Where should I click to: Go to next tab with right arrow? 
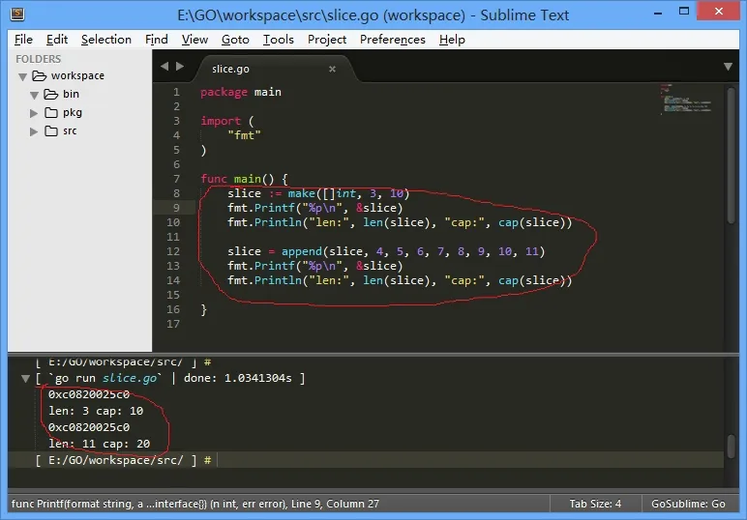[180, 66]
